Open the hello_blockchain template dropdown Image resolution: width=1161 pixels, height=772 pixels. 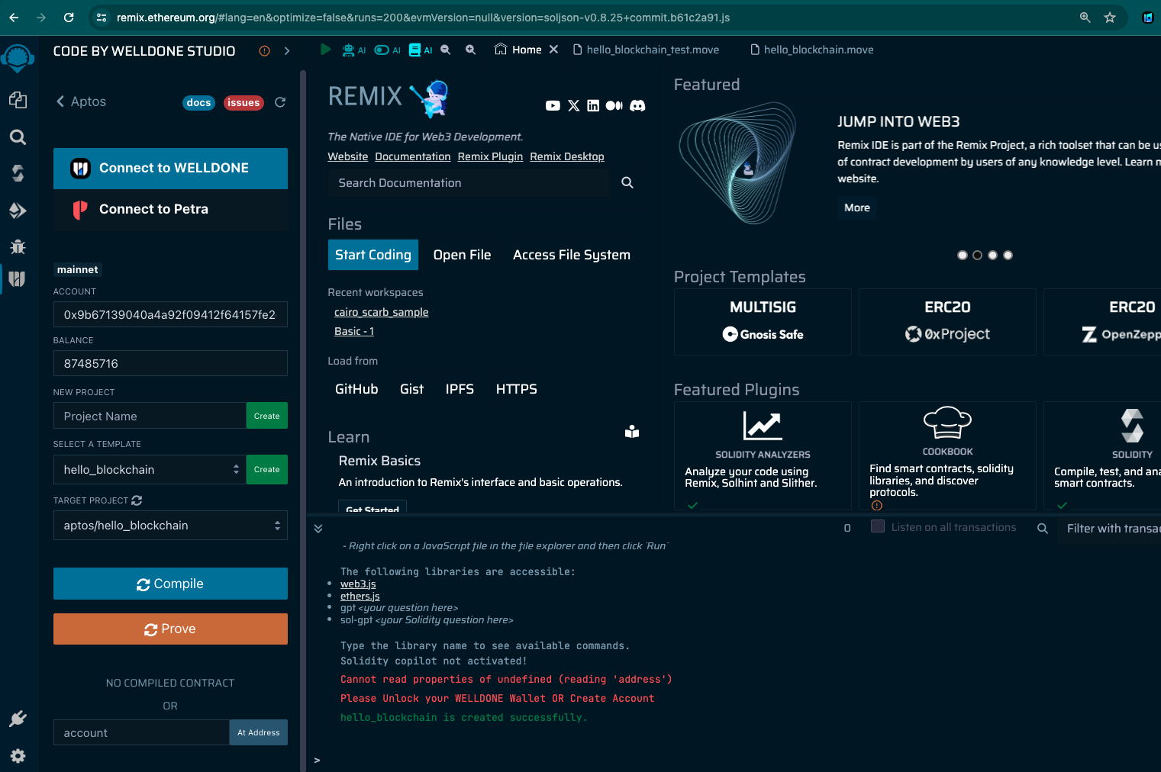coord(150,470)
